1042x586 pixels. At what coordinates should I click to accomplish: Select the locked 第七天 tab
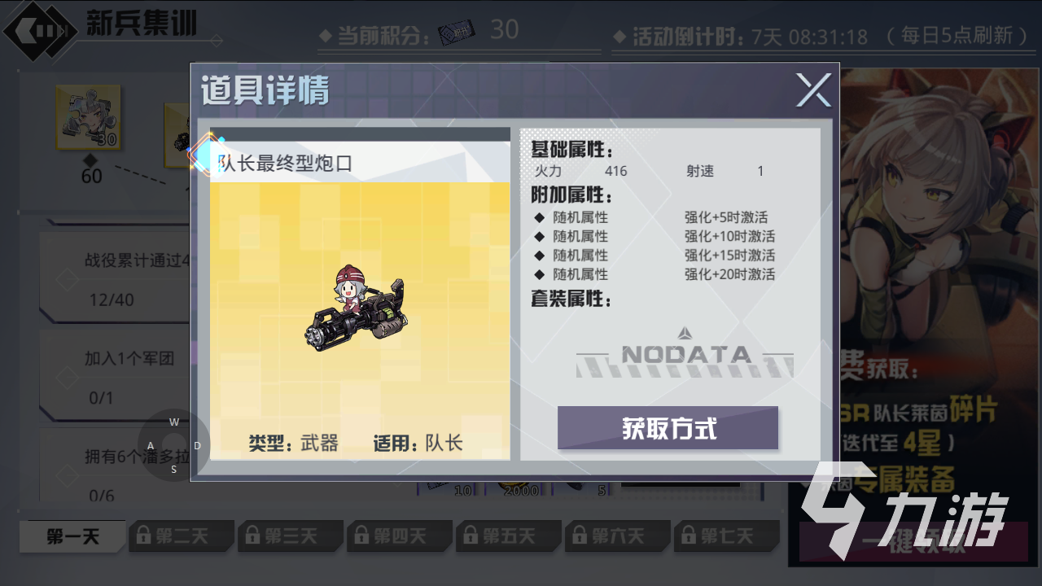tap(727, 536)
